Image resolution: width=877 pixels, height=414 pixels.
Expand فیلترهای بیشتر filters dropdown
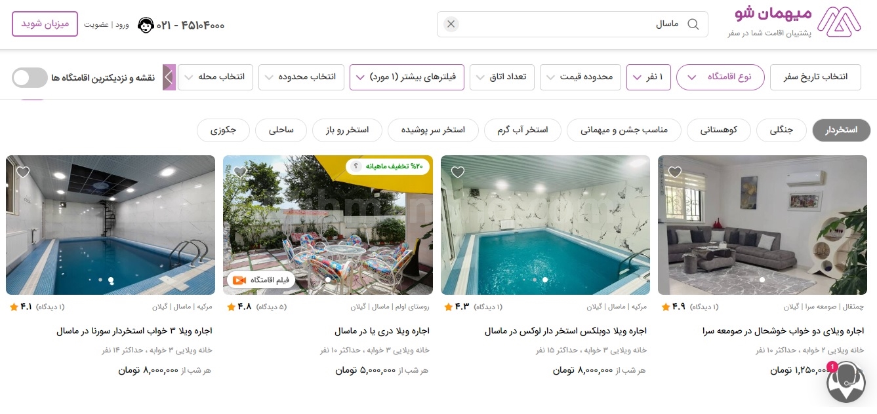pyautogui.click(x=407, y=77)
